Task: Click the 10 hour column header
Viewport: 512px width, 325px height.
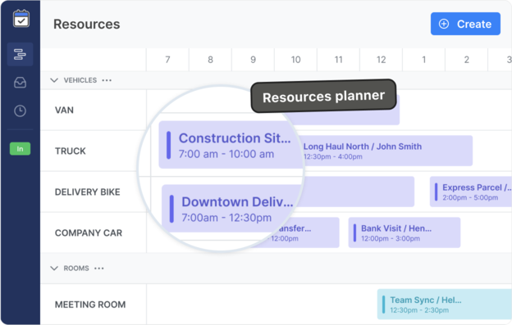Action: tap(296, 60)
